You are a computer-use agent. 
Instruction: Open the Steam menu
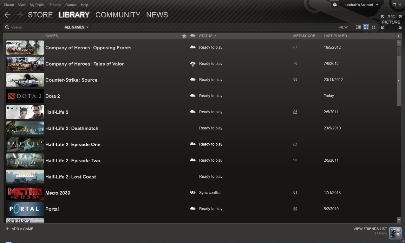9,5
